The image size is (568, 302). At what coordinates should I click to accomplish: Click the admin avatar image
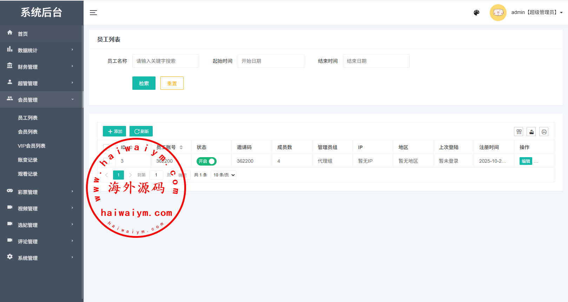click(x=498, y=13)
